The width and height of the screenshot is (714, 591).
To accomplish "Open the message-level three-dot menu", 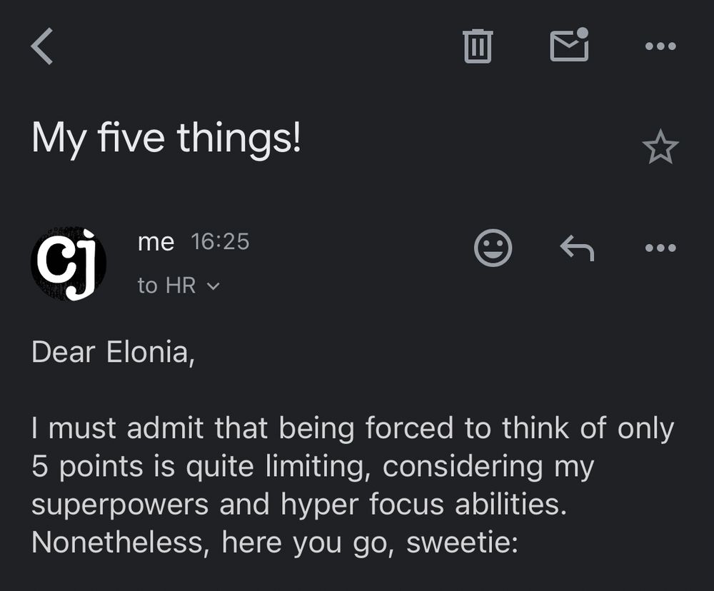I will 660,248.
